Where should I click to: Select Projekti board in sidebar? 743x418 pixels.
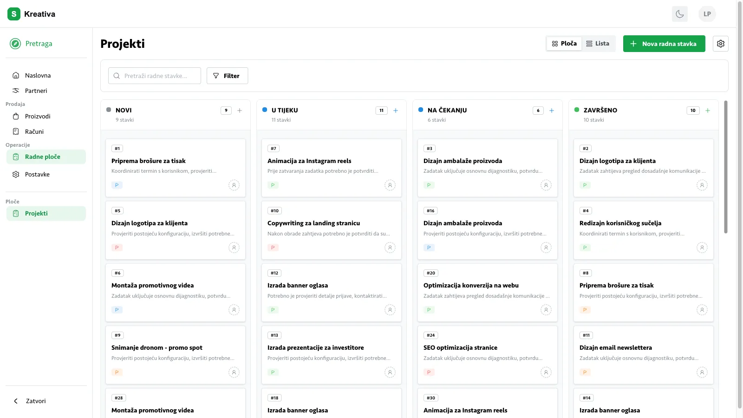(x=46, y=213)
